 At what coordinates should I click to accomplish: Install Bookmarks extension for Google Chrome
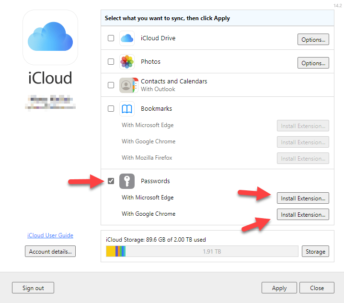[x=303, y=142]
